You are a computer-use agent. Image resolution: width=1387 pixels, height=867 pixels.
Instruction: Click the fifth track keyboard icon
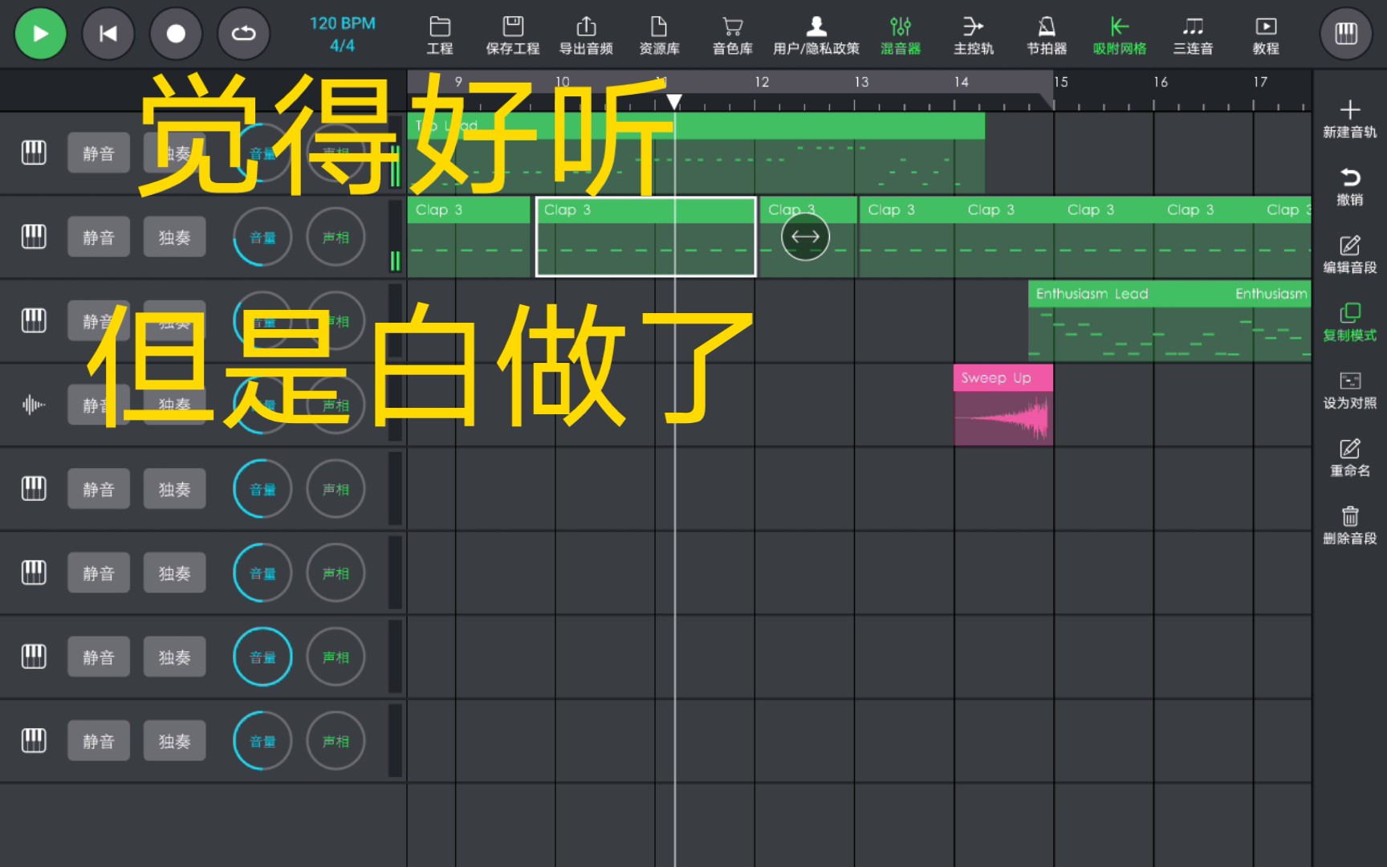point(34,488)
